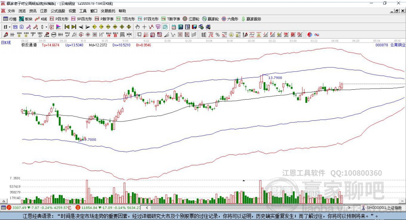Expand the candlestick style dropdown arrow
Viewport: 406px width, 220px height.
46,27
